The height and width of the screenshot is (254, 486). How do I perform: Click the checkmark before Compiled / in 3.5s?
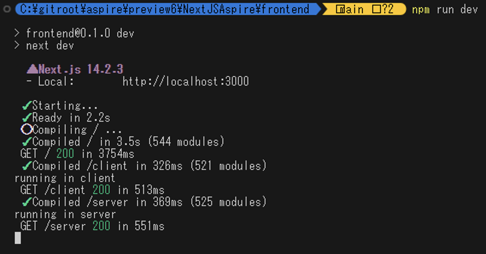[27, 142]
